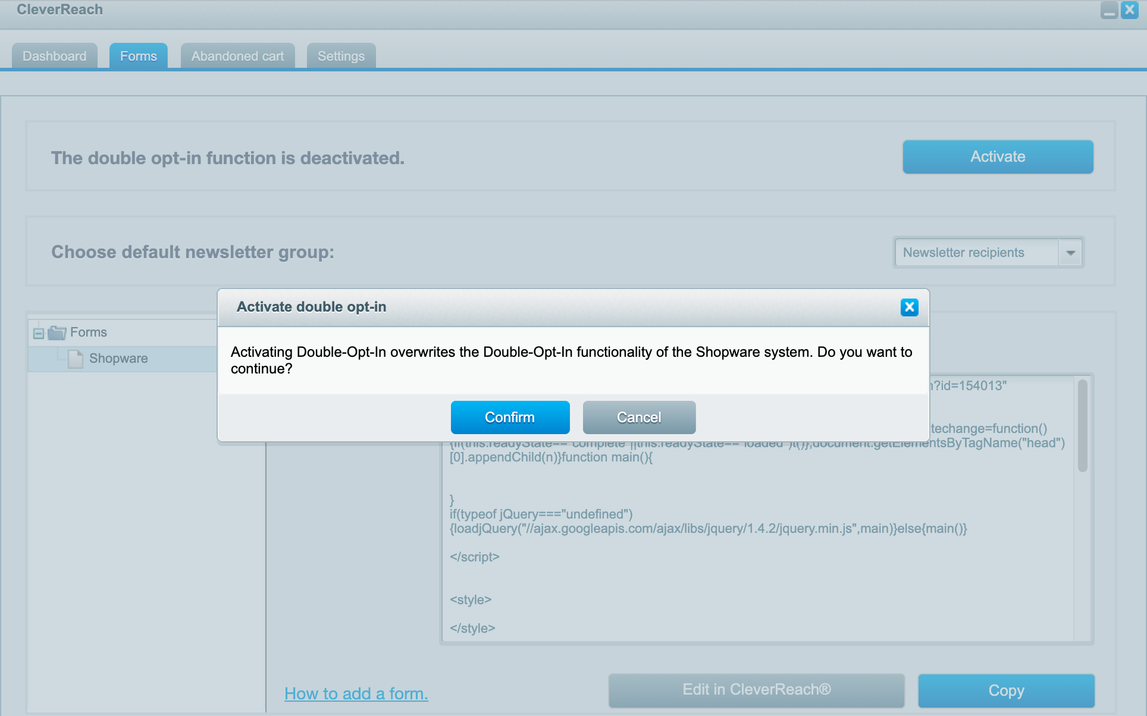Click the Newsletter recipients combo box field
The width and height of the screenshot is (1147, 716).
pos(976,253)
